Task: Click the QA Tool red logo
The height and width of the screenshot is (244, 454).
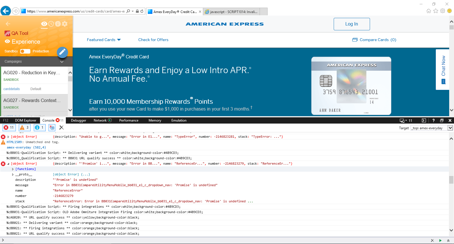Action: 7,33
